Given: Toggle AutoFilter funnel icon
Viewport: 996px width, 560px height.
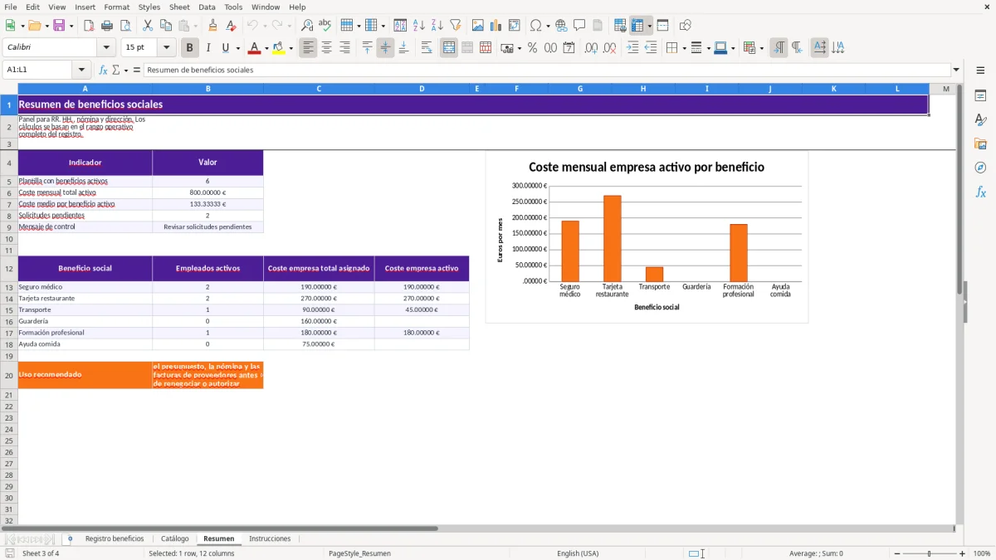Looking at the screenshot, I should pyautogui.click(x=456, y=26).
